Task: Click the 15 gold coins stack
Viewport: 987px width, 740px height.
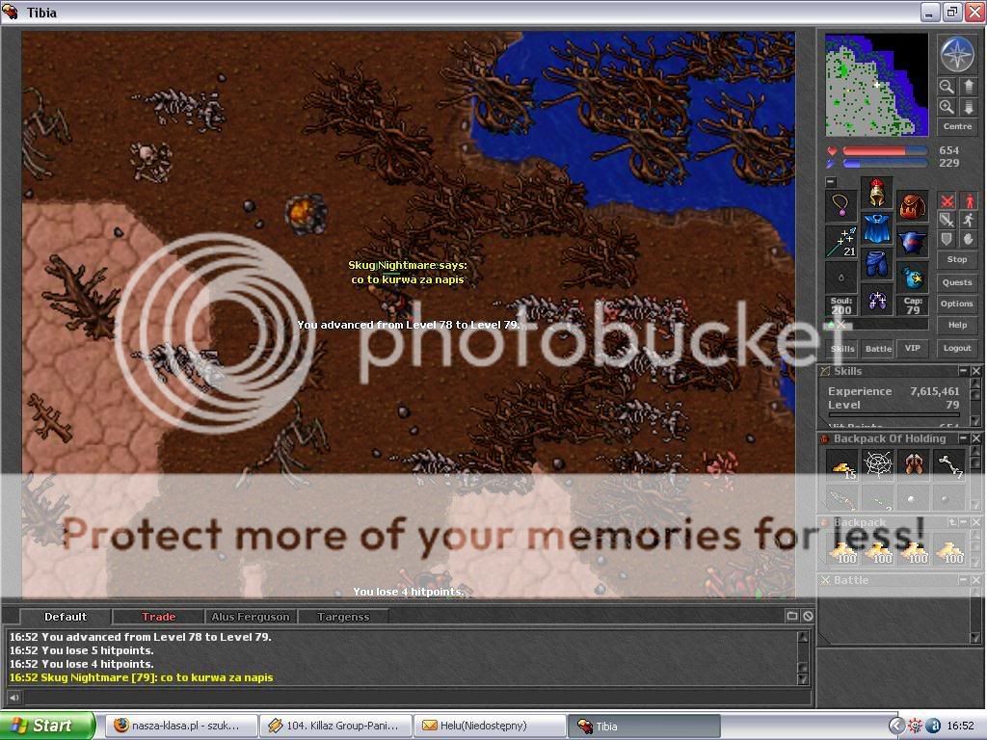Action: tap(842, 465)
